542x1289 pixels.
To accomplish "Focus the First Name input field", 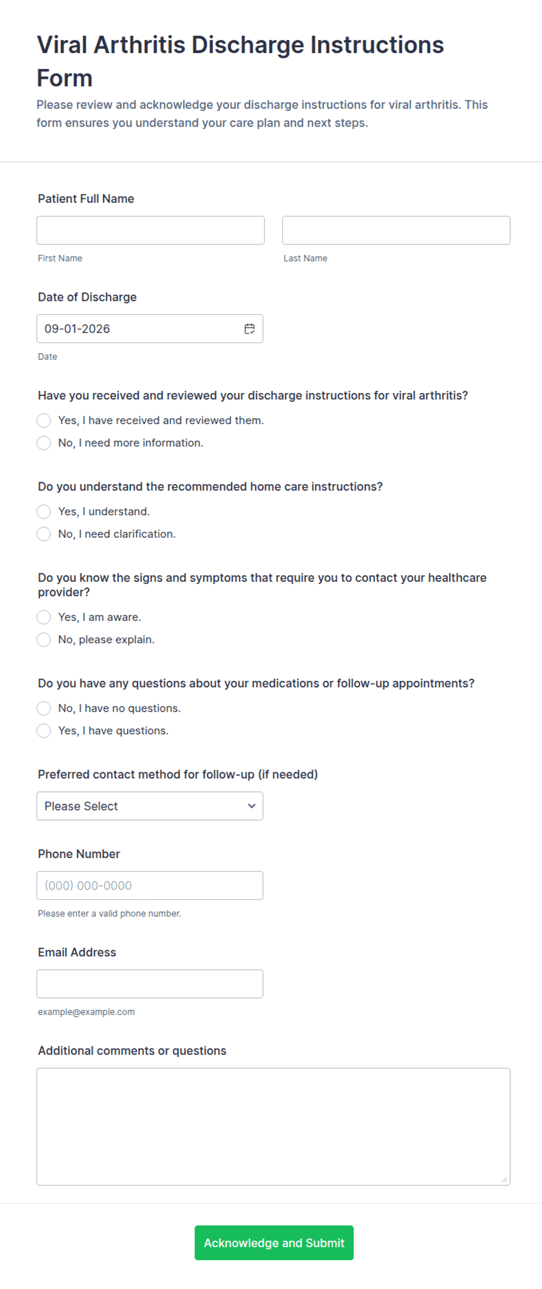I will coord(150,230).
